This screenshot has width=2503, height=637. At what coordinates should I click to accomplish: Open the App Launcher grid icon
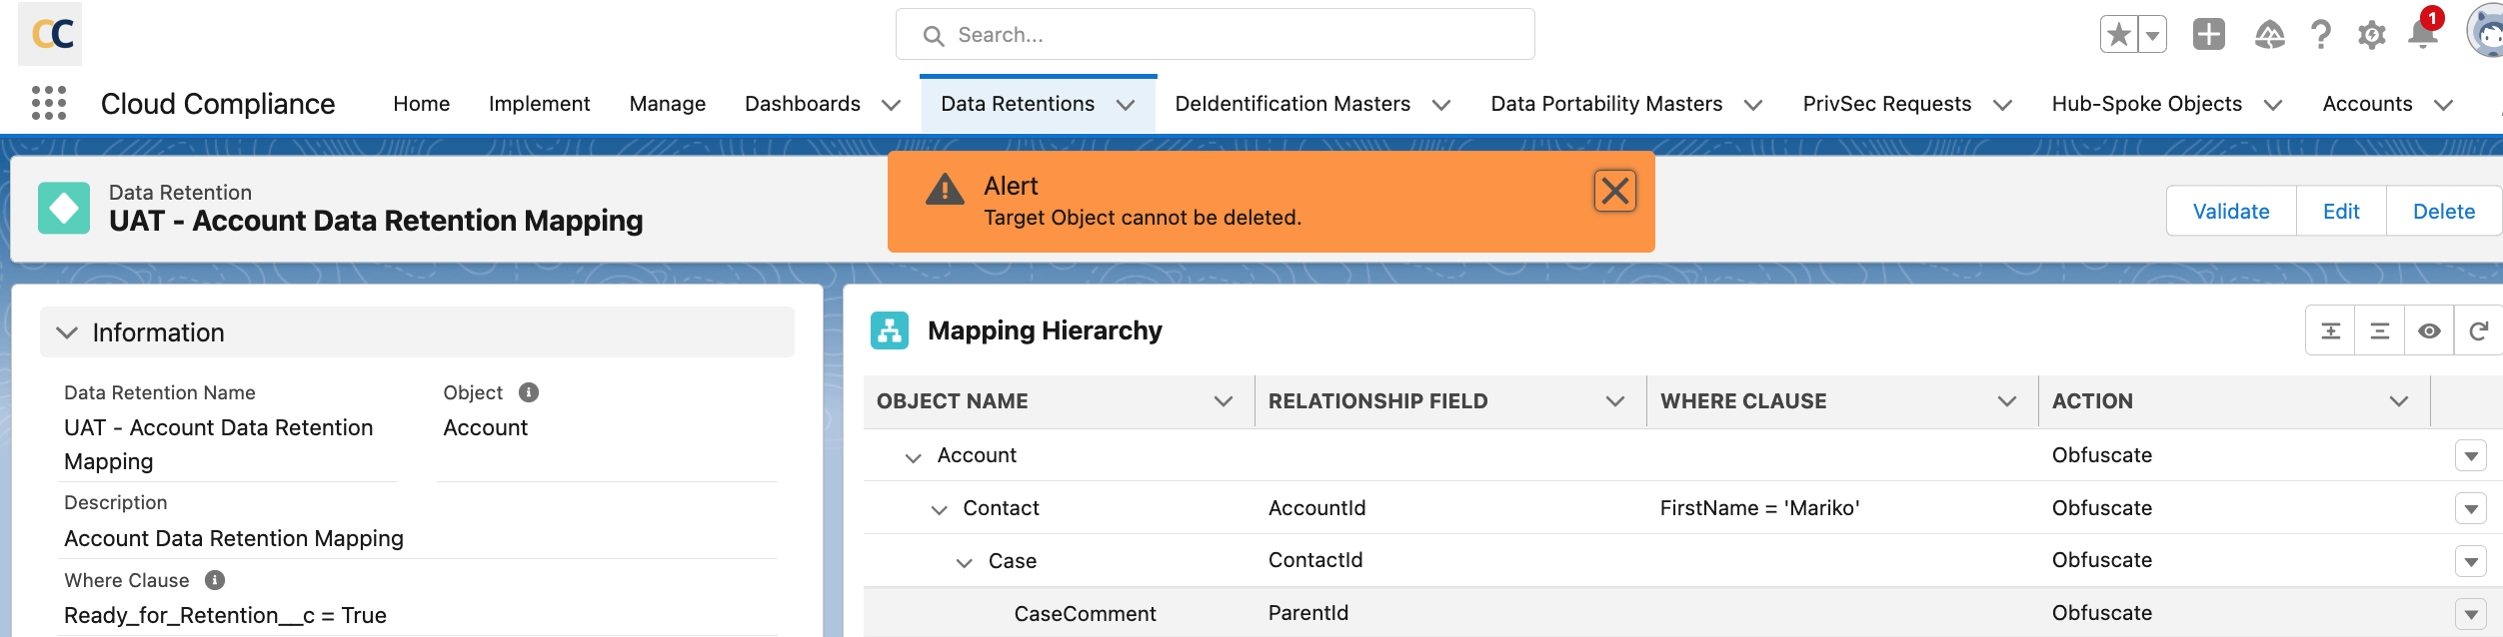click(x=49, y=103)
